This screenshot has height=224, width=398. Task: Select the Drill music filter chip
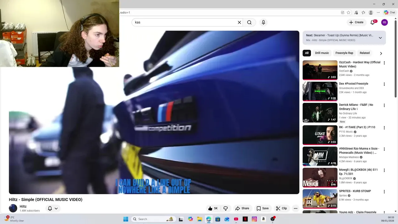point(322,53)
